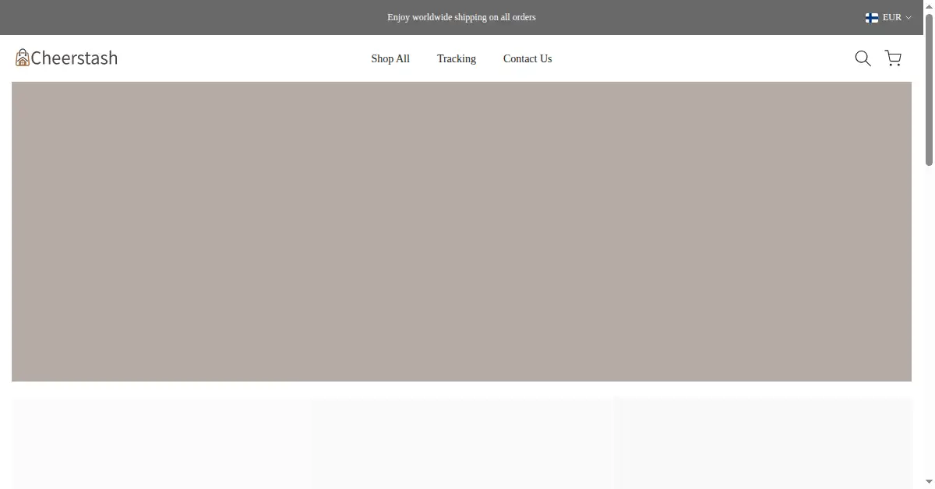Click the Finland flag icon
Screen dimensions: 935x489
pyautogui.click(x=872, y=17)
